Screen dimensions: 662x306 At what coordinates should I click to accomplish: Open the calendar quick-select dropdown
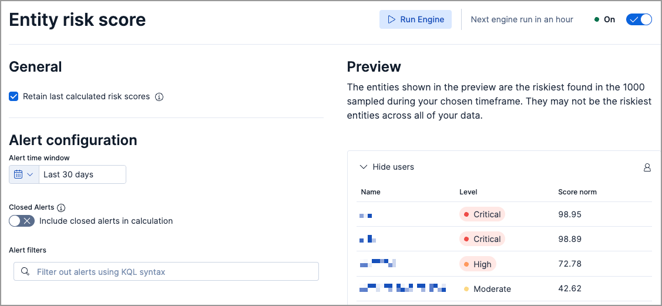pyautogui.click(x=23, y=174)
